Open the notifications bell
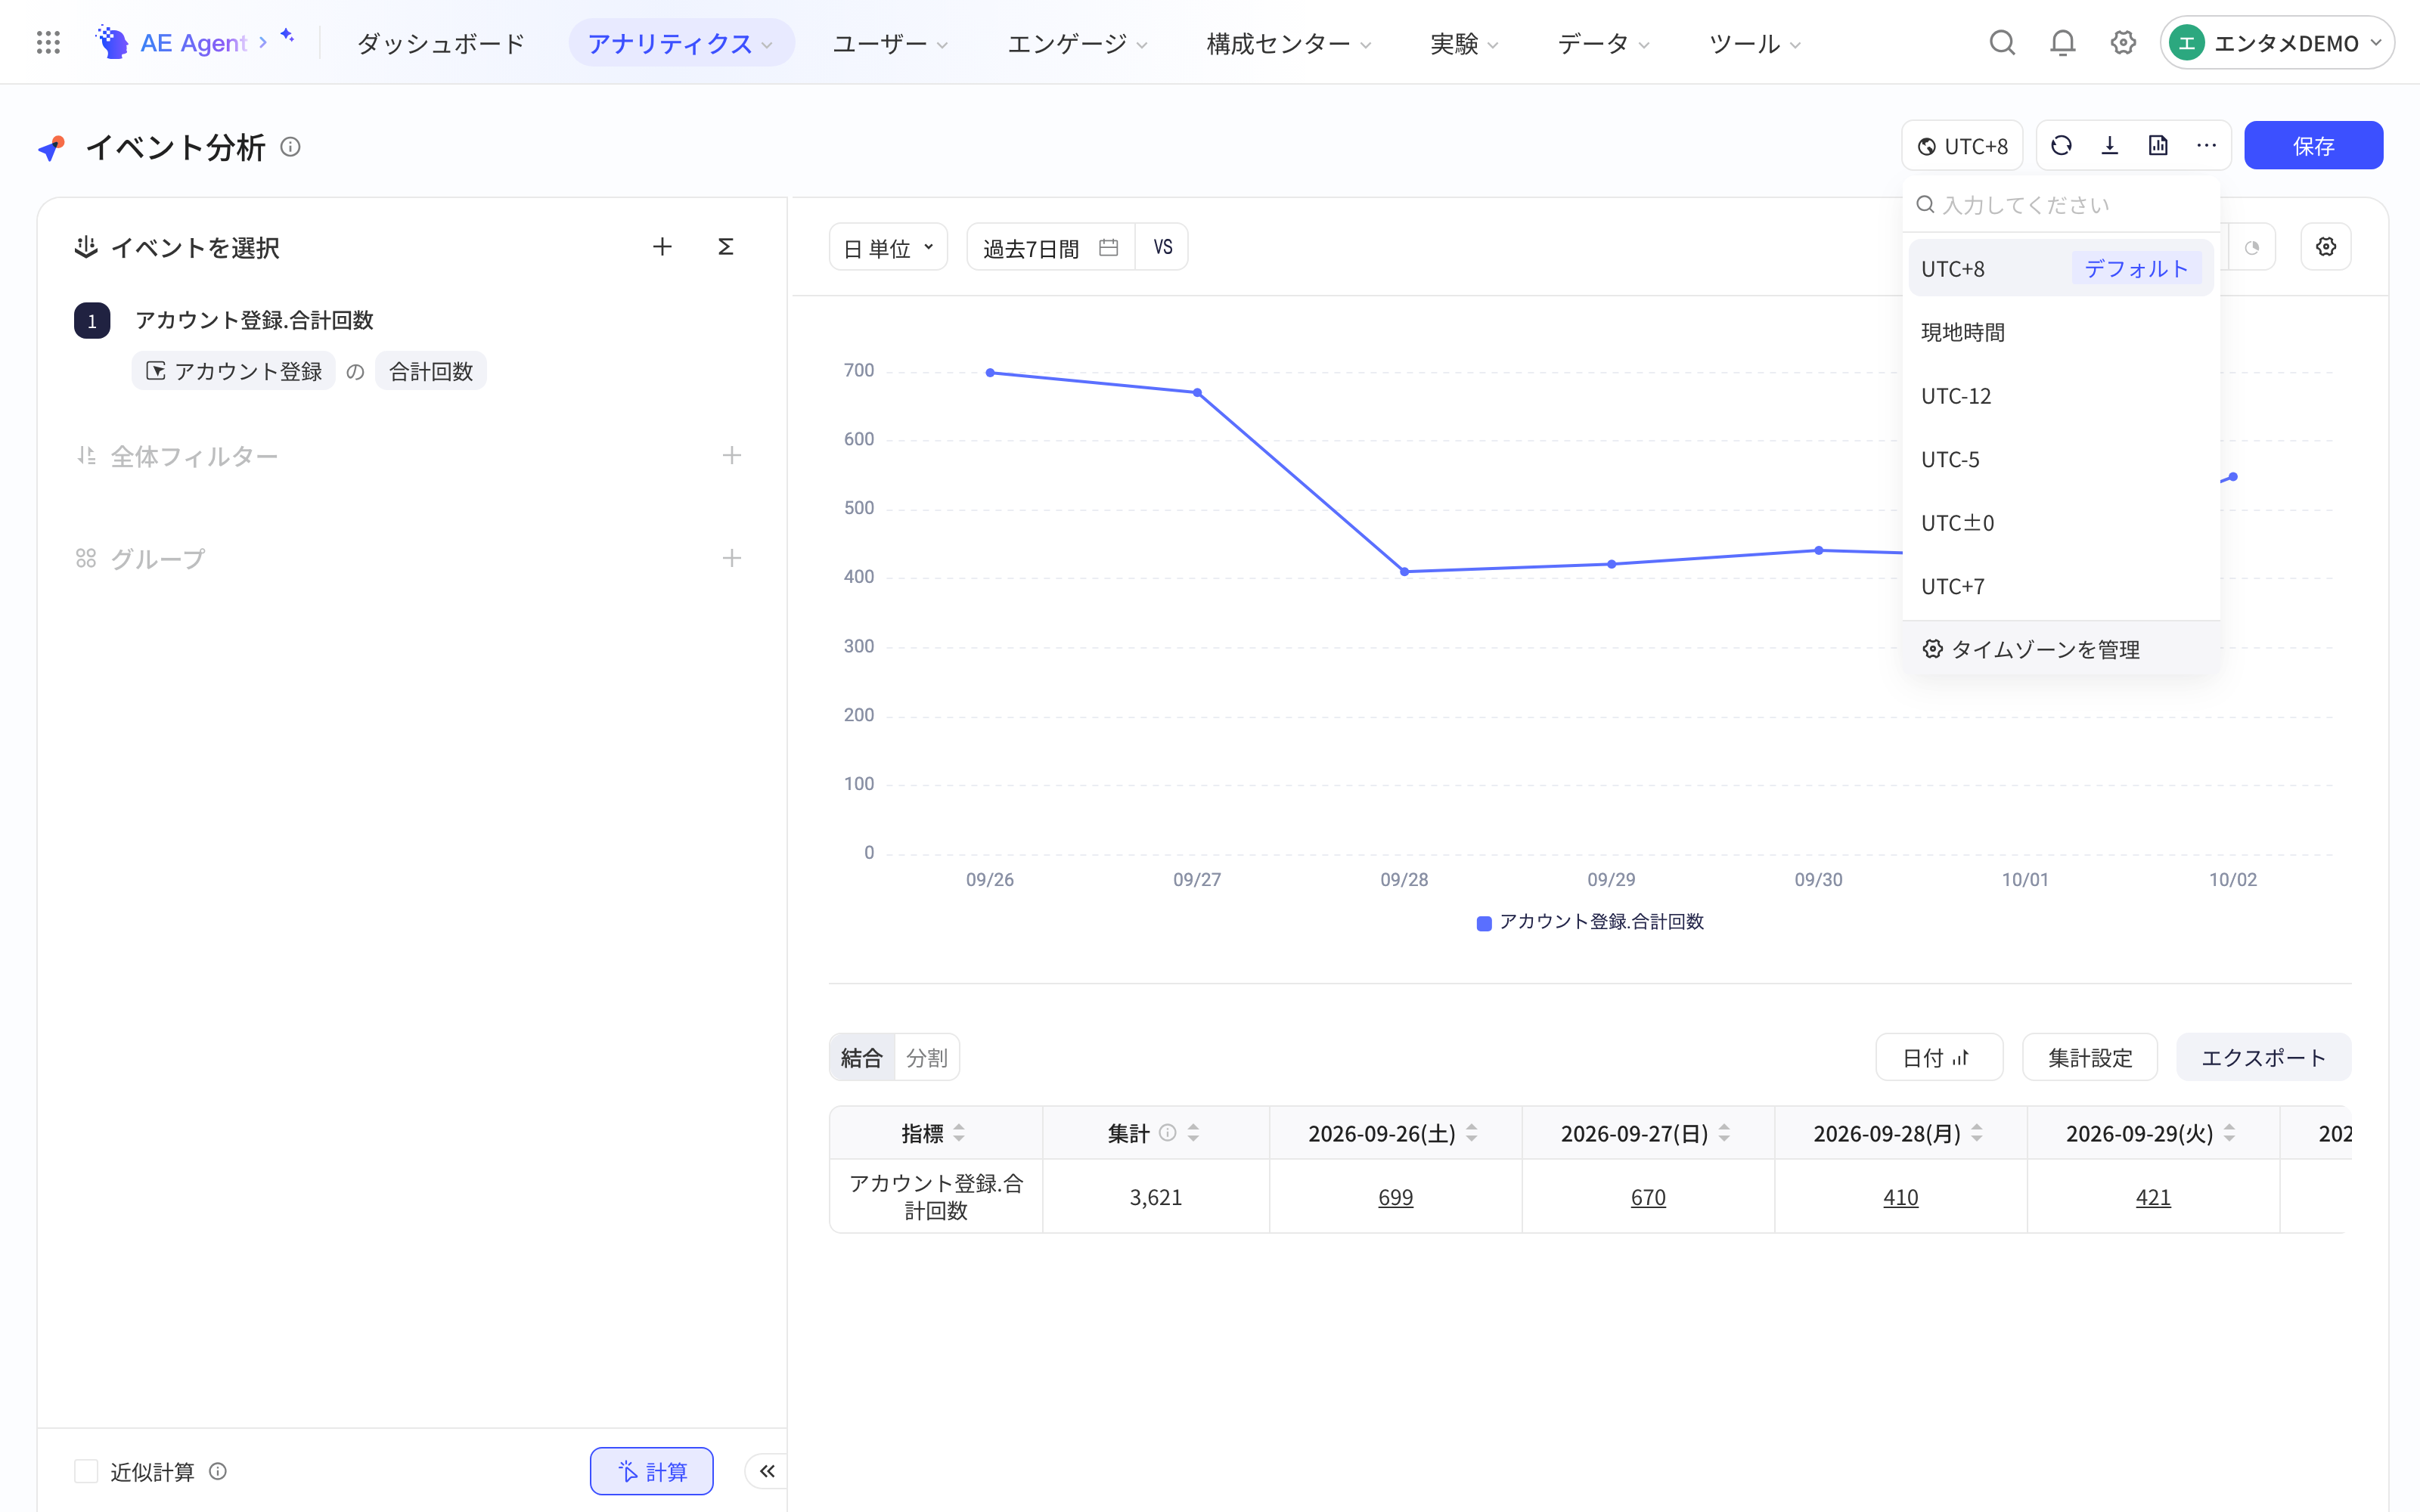2420x1512 pixels. point(2062,43)
